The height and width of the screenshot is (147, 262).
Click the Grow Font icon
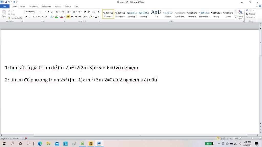(48, 12)
